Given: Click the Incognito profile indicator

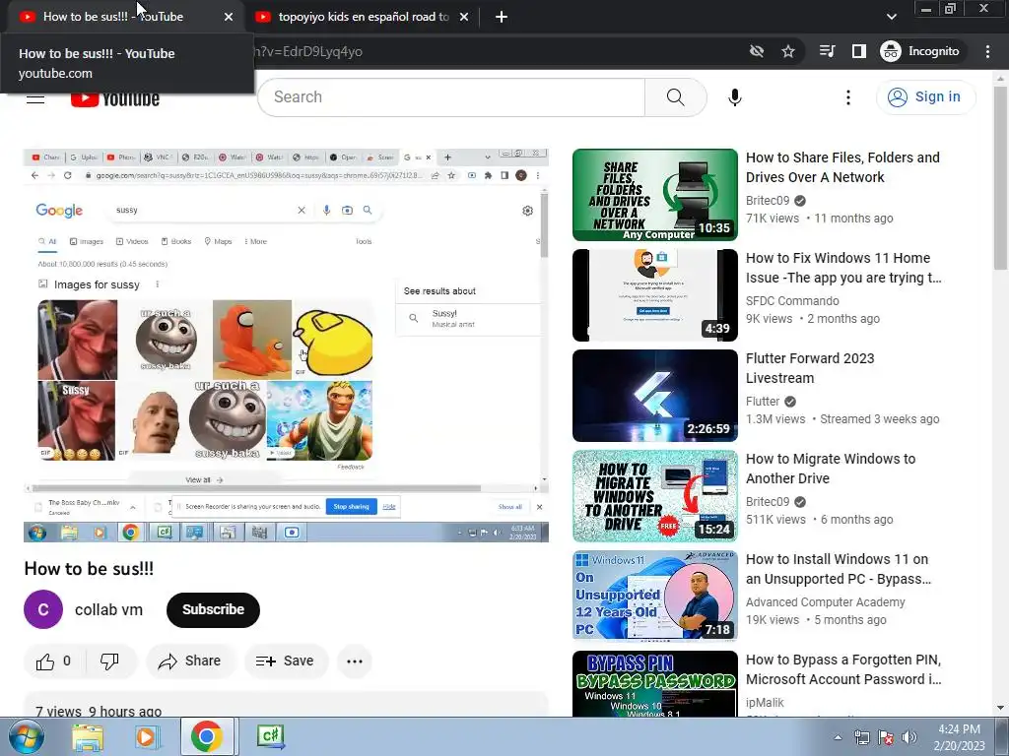Looking at the screenshot, I should (x=920, y=51).
